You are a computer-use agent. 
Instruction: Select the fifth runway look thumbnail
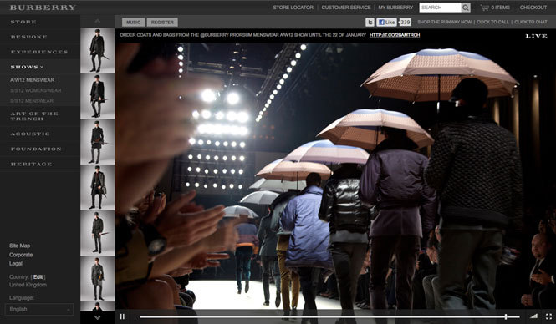98,233
